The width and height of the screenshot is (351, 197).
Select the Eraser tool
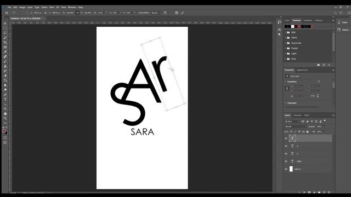click(x=5, y=76)
